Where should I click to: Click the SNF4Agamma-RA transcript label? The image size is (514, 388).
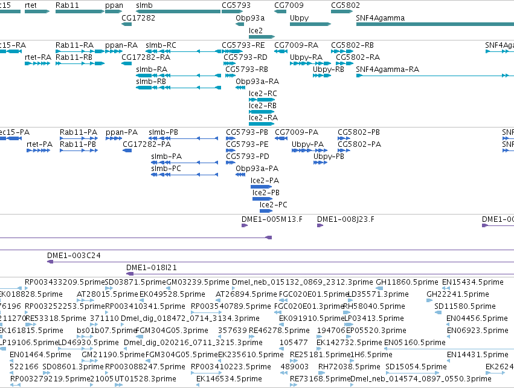click(388, 70)
